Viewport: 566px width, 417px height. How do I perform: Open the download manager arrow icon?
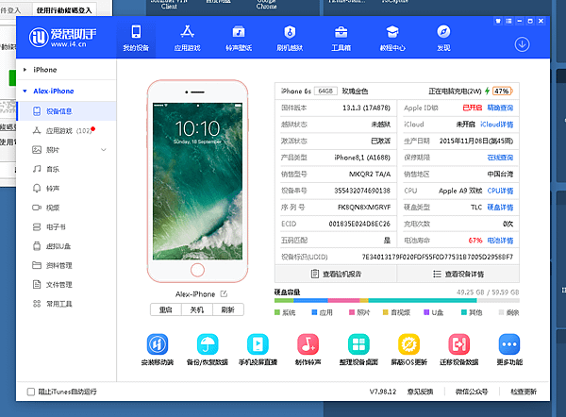coord(522,44)
